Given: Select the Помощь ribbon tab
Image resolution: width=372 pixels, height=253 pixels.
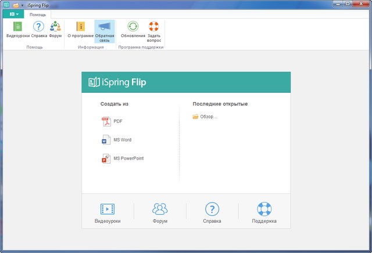Looking at the screenshot, I should [37, 15].
